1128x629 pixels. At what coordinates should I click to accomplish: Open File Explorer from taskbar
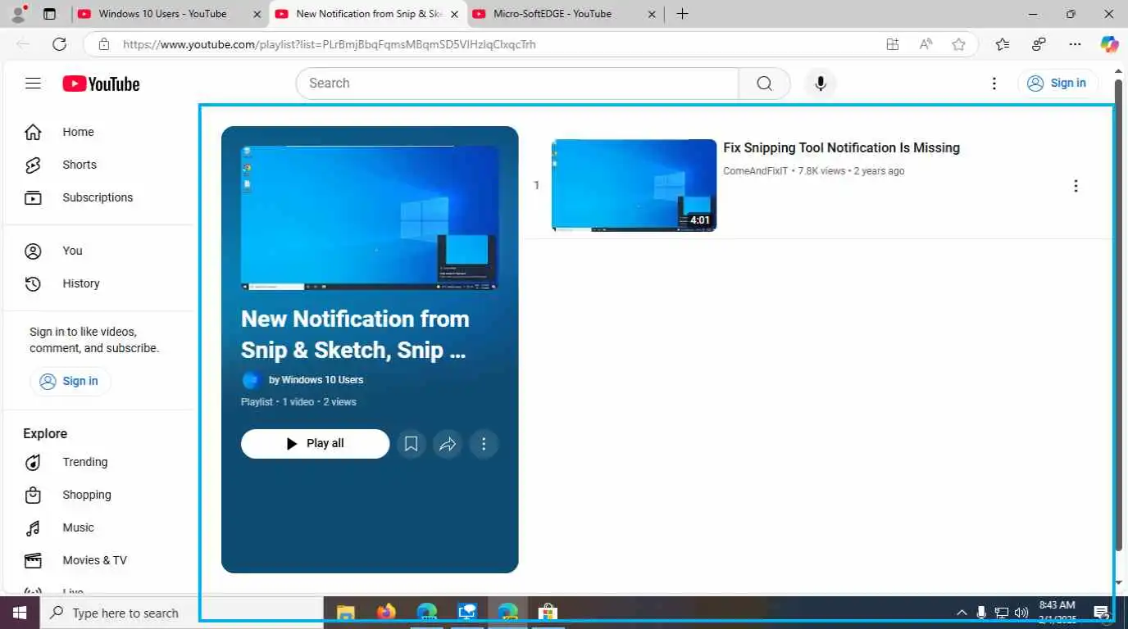click(346, 613)
